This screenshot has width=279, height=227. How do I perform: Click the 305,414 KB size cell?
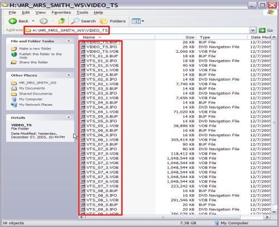click(x=182, y=140)
